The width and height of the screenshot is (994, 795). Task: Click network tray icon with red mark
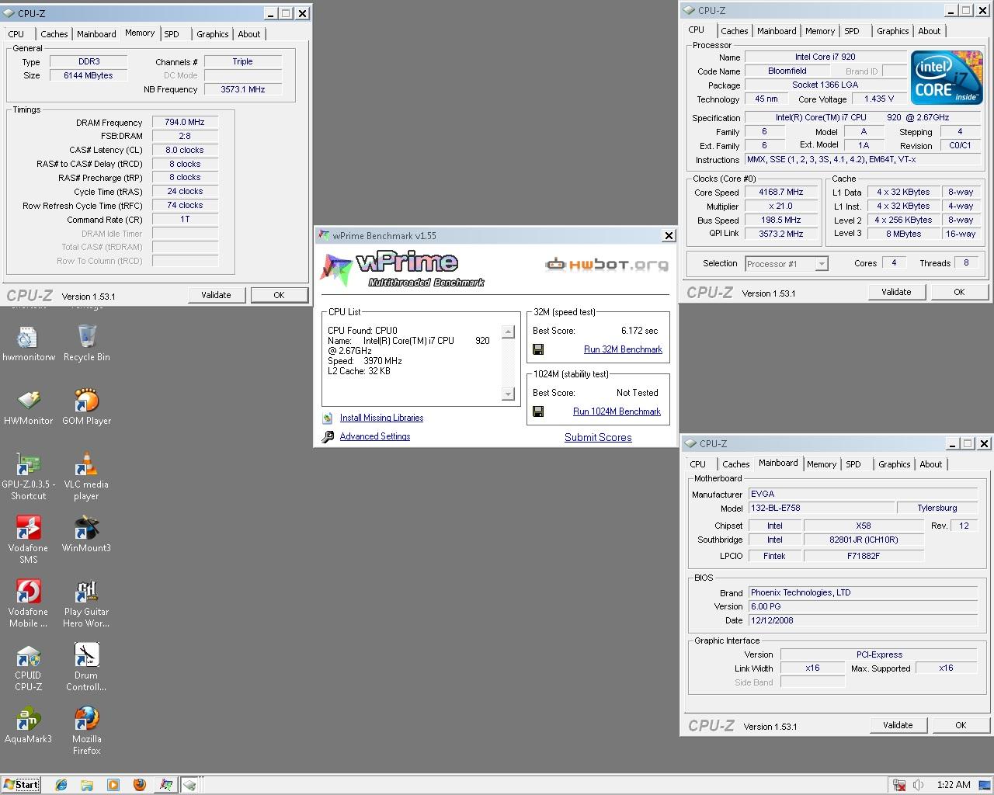(x=899, y=785)
